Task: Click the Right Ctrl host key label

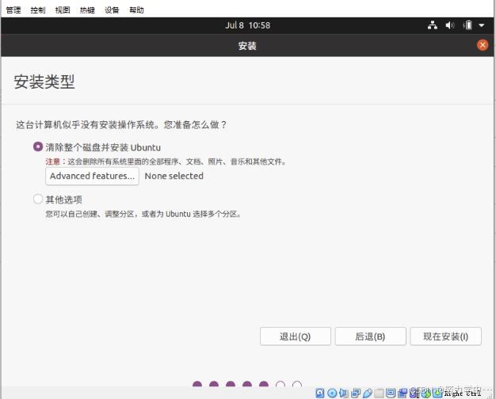Action: pos(463,393)
